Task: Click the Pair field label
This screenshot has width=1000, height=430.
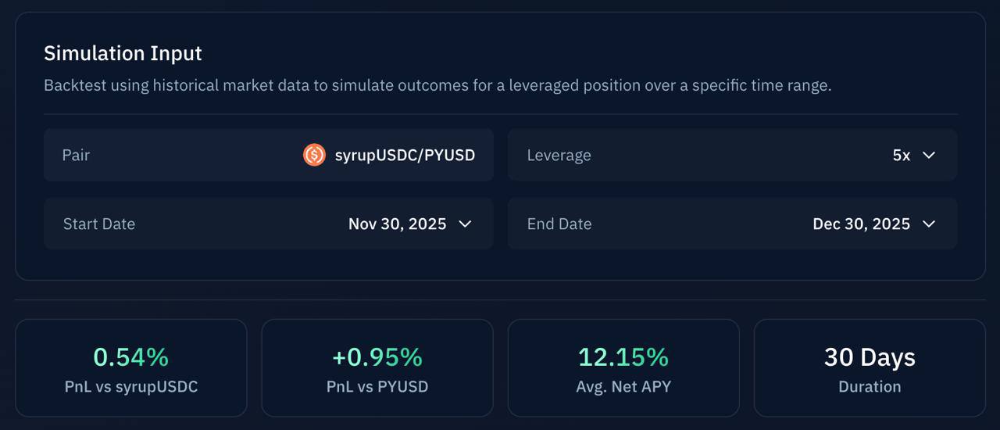Action: 76,155
